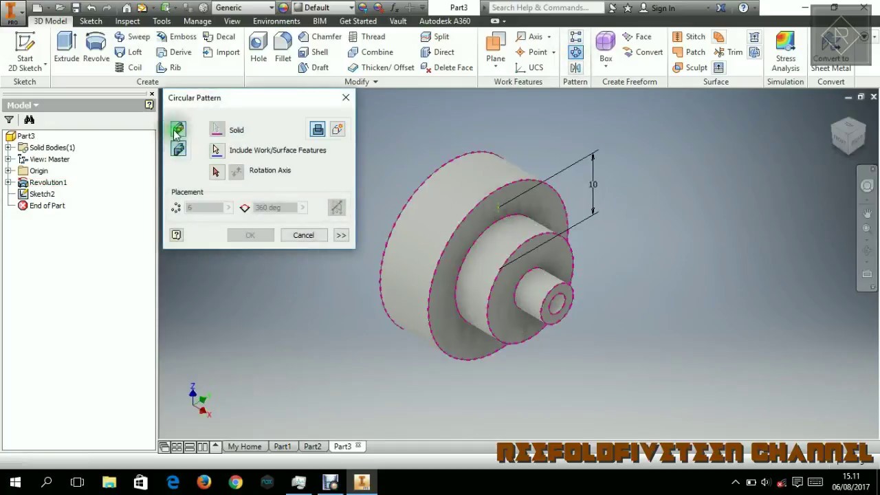Go to My Home tab

(x=245, y=446)
